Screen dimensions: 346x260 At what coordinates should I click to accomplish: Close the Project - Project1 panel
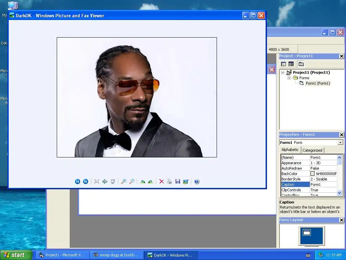(x=341, y=56)
